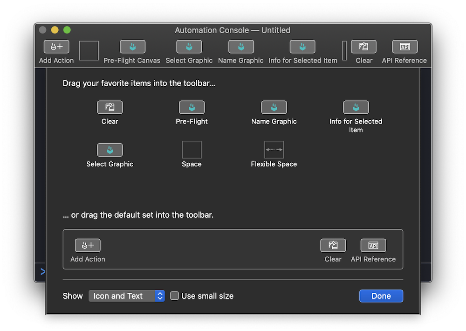Screen dimensions: 466x331
Task: Select the empty space item in the top toolbar
Action: click(x=89, y=50)
